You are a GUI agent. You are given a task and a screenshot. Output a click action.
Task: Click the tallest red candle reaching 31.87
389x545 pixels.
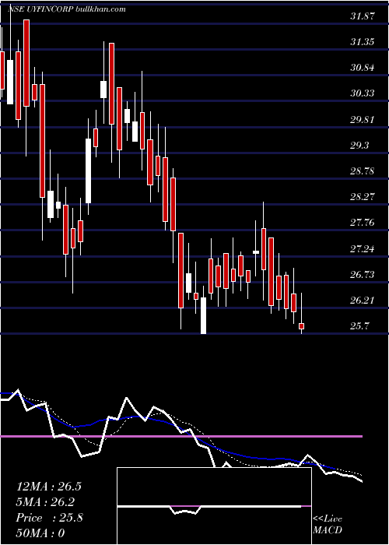26,63
